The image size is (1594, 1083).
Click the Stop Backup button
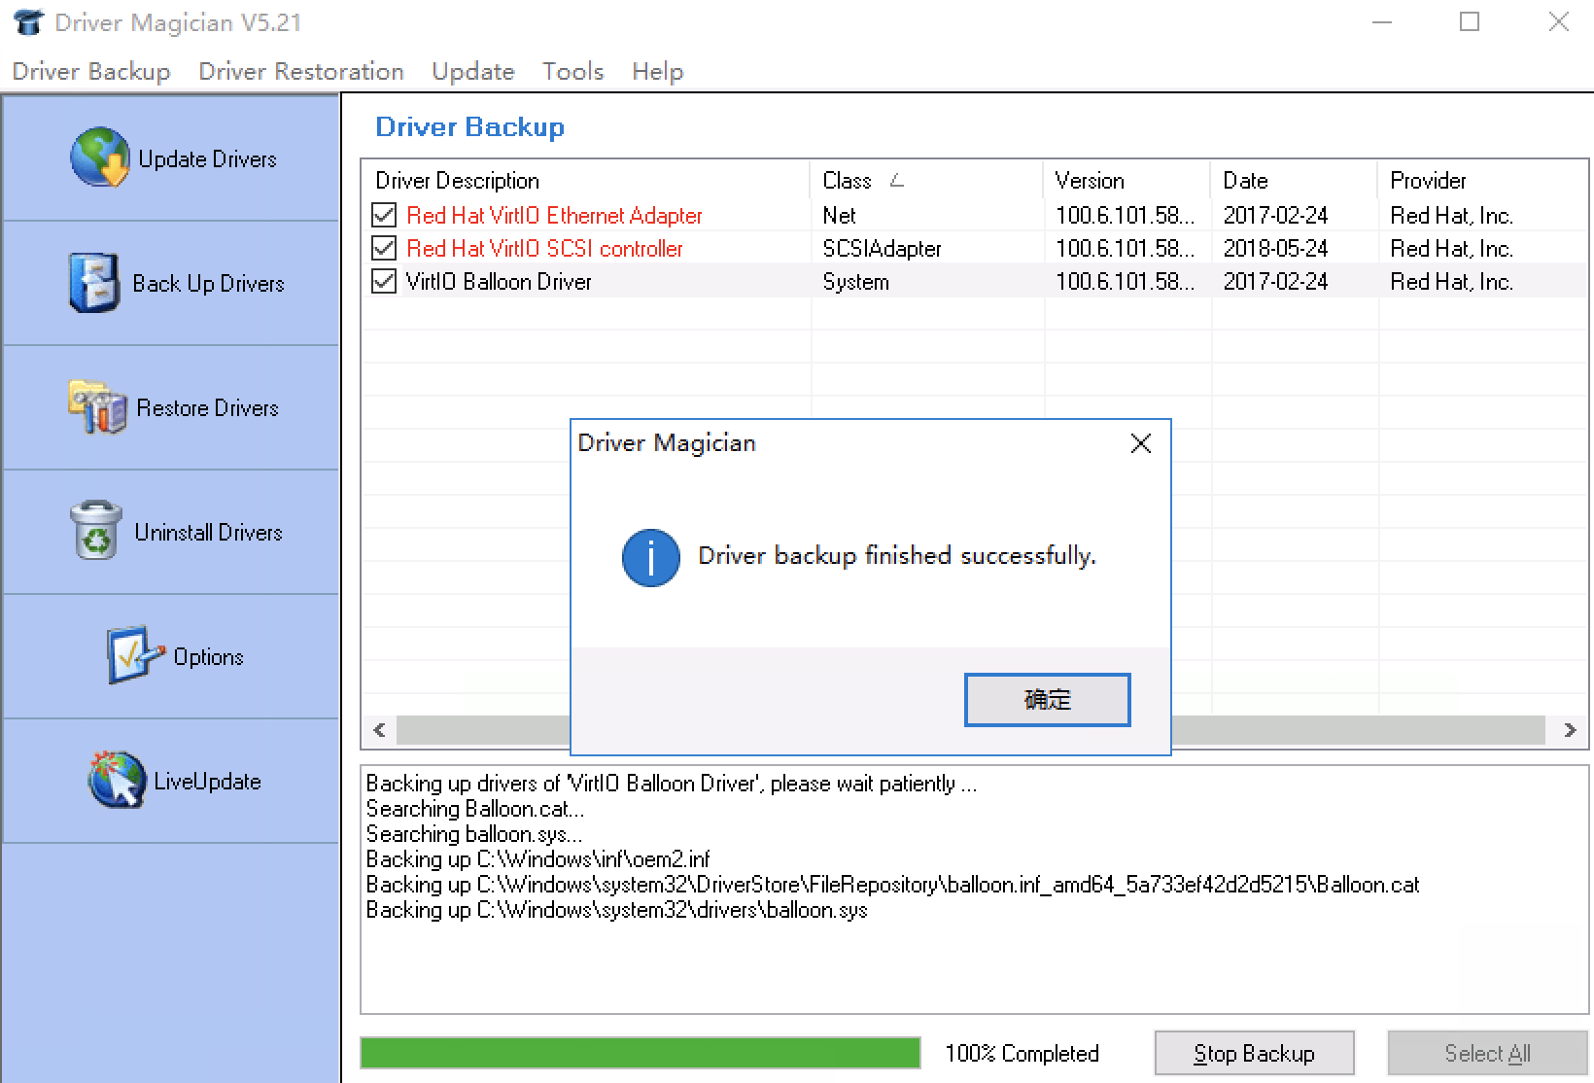click(x=1254, y=1054)
